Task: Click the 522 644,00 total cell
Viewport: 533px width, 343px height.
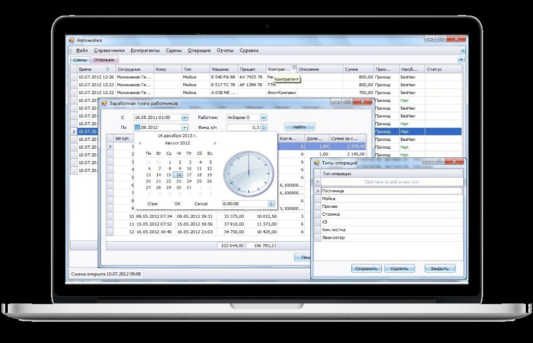Action: pyautogui.click(x=231, y=245)
